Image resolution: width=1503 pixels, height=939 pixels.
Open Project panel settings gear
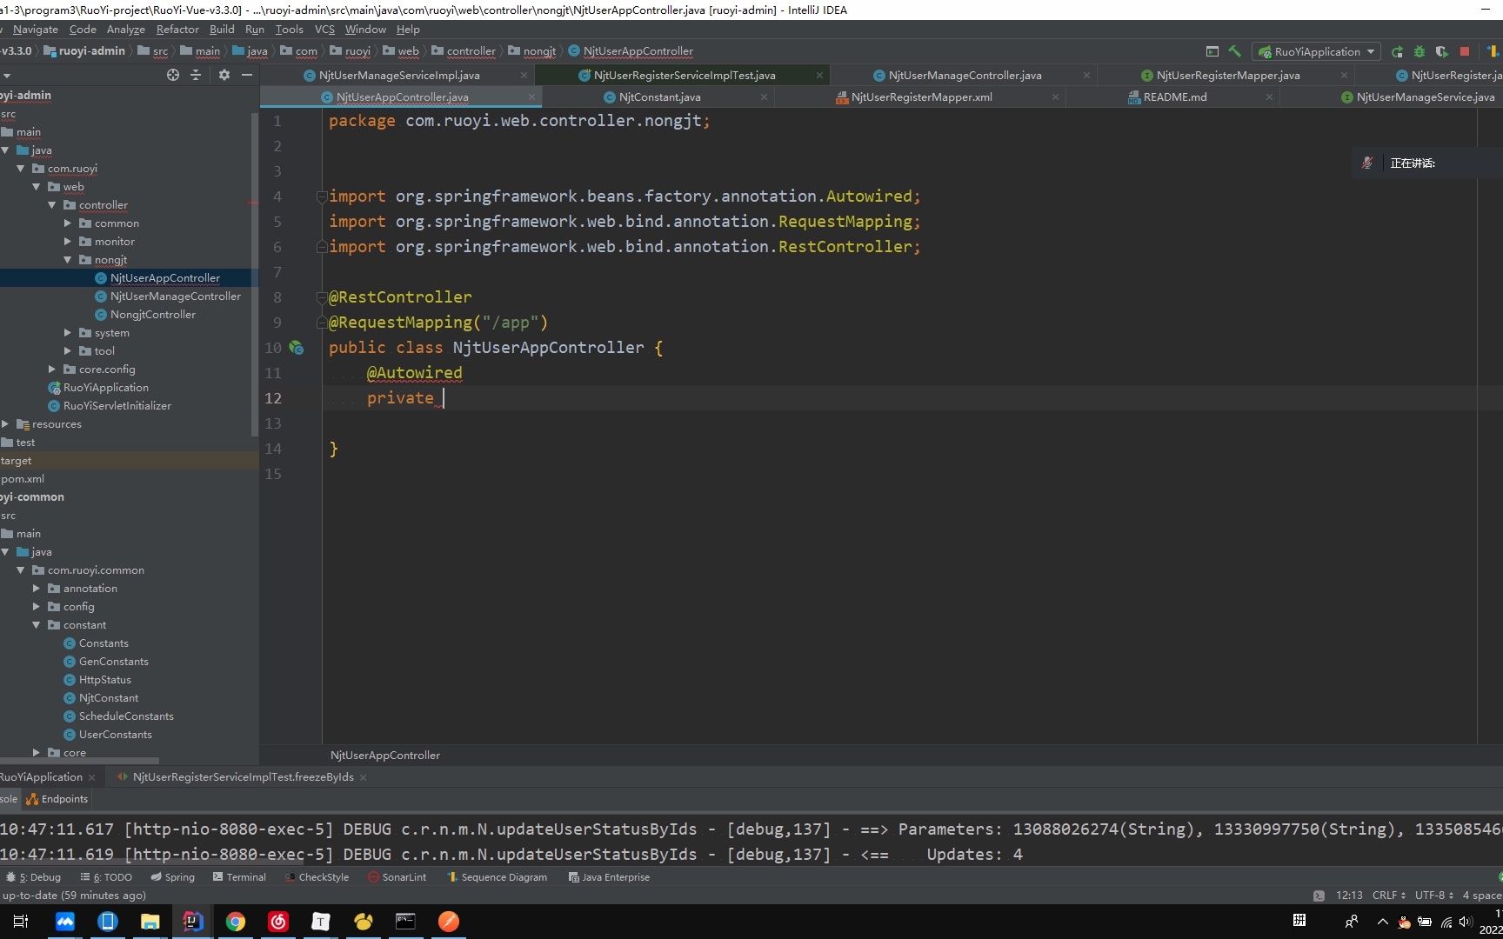[224, 75]
